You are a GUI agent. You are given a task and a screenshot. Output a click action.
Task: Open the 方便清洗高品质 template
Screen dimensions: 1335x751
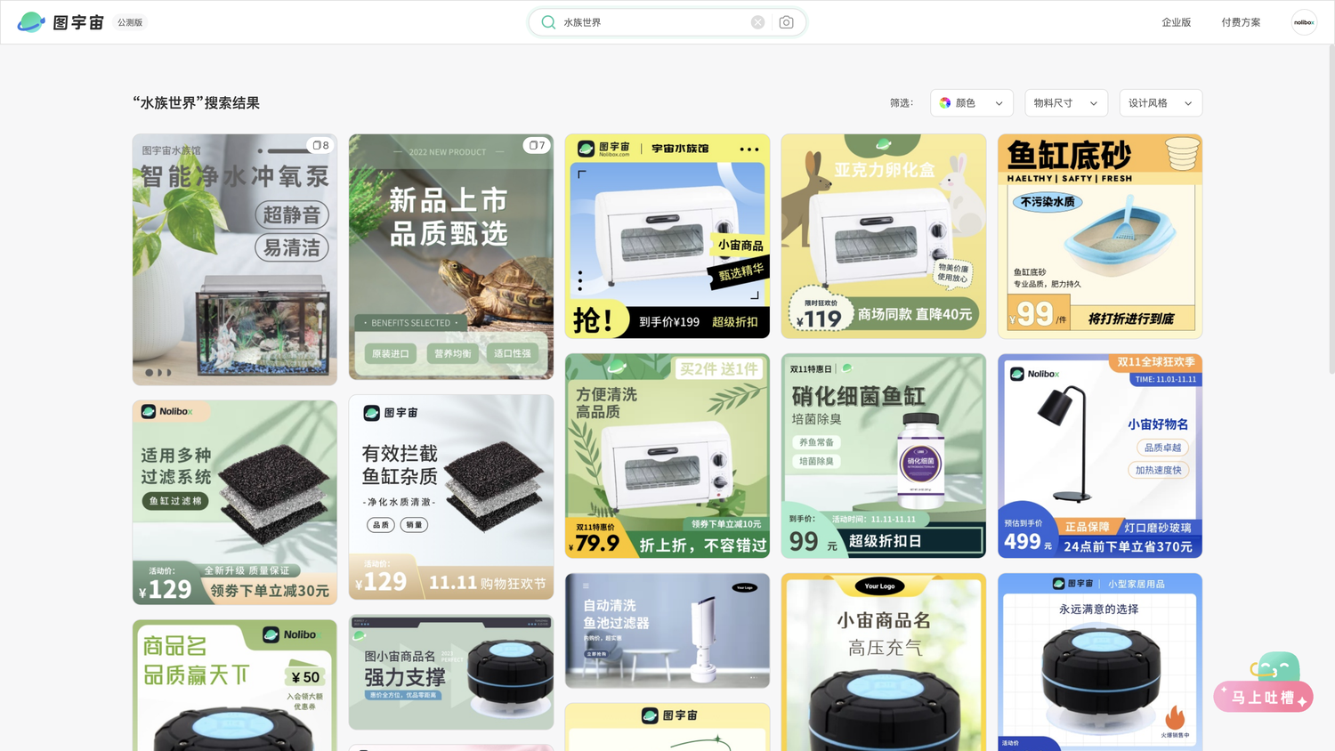coord(667,456)
